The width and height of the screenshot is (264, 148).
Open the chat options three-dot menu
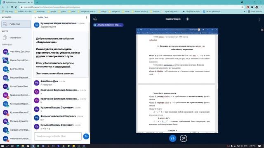(x=87, y=17)
